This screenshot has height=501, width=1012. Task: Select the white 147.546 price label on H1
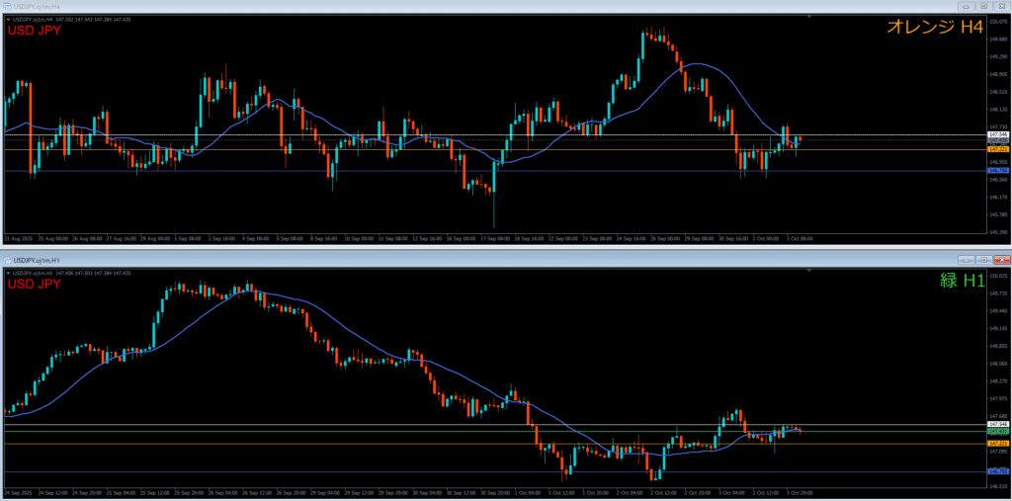pos(998,424)
